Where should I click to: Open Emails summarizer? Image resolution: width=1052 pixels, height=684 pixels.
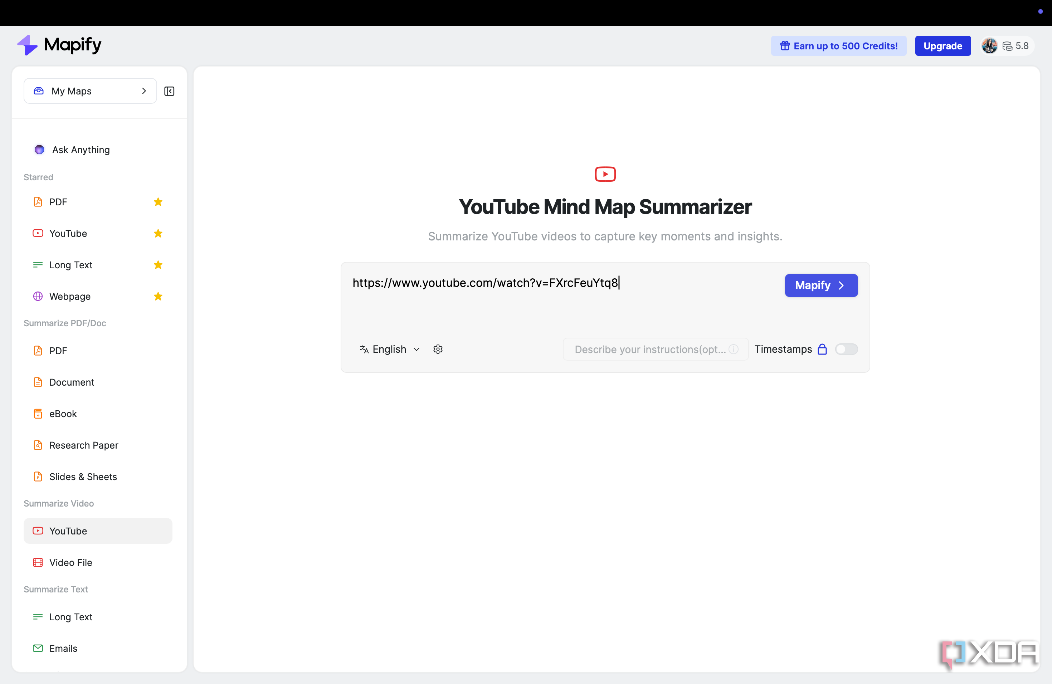(x=98, y=648)
